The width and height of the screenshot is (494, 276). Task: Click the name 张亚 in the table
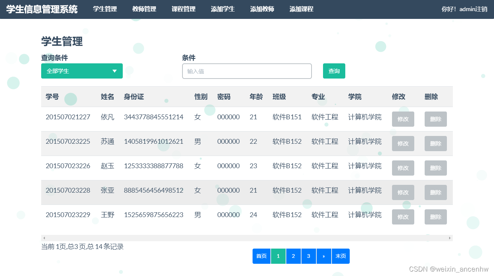tap(108, 190)
